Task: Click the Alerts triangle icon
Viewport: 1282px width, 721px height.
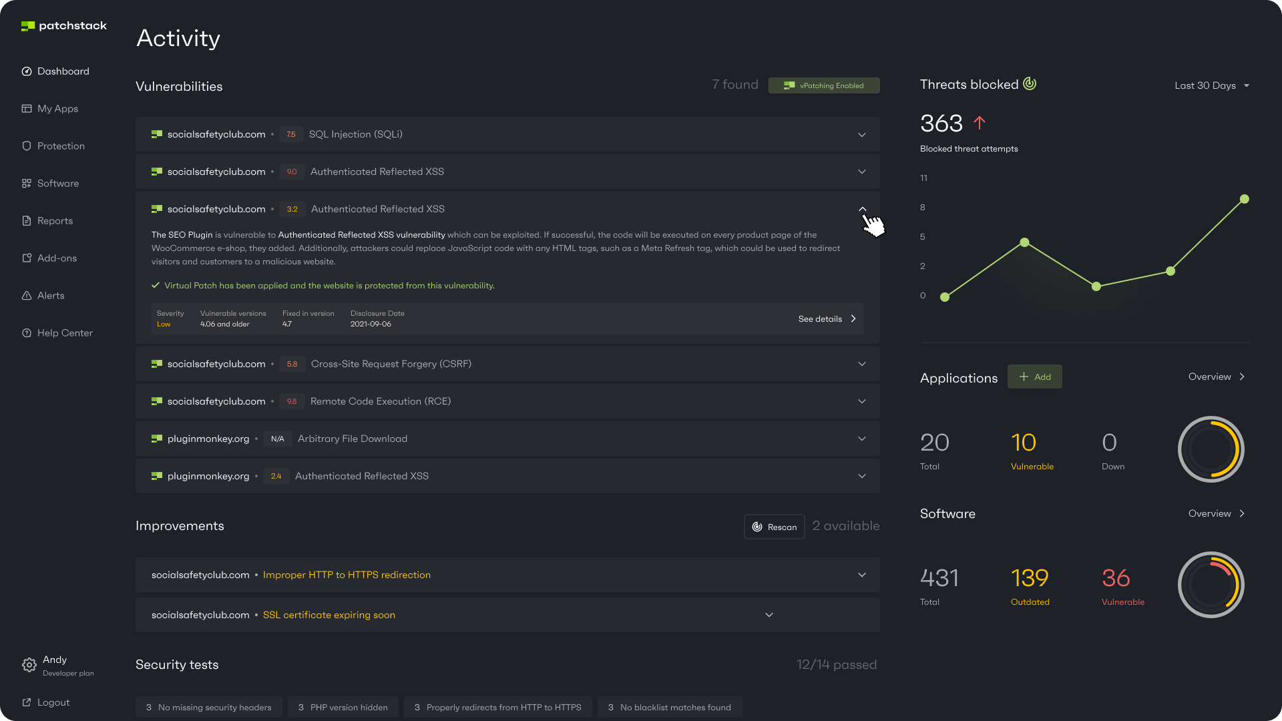Action: 27,296
